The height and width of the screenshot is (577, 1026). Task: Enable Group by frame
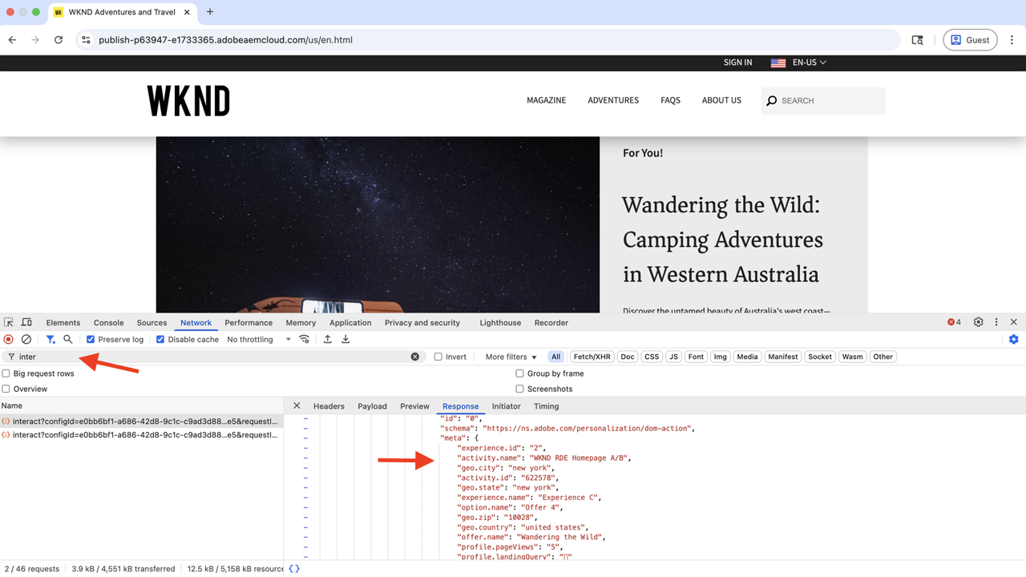[520, 373]
